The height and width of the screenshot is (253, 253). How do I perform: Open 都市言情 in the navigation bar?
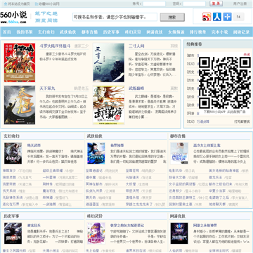point(89,32)
